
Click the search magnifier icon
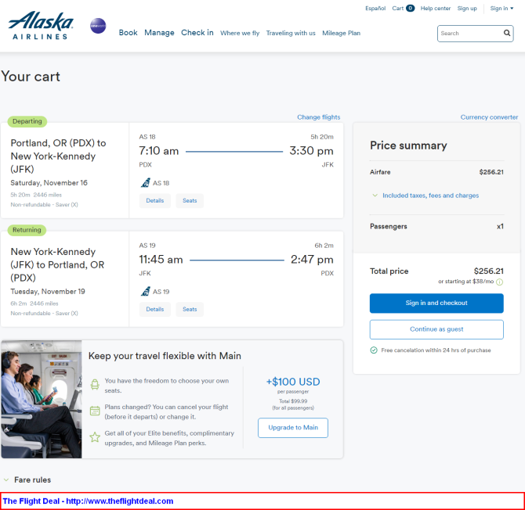[507, 33]
